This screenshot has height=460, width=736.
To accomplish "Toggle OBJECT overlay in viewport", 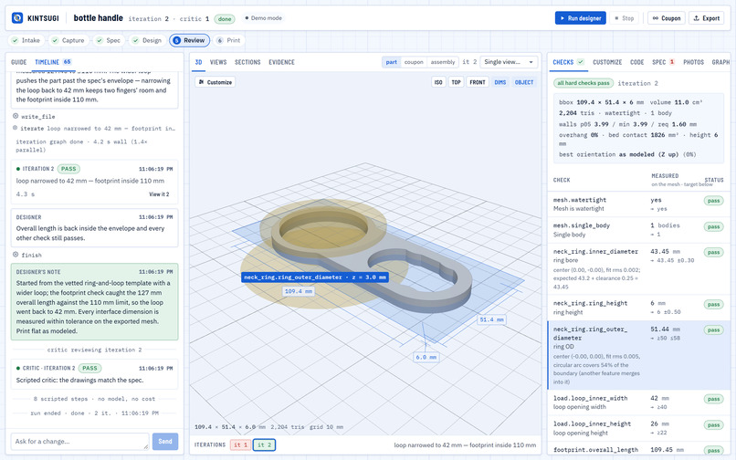I will 524,82.
